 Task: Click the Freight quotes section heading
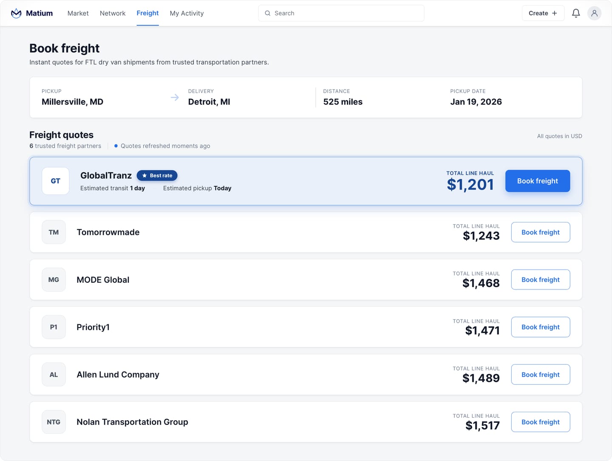pos(61,135)
